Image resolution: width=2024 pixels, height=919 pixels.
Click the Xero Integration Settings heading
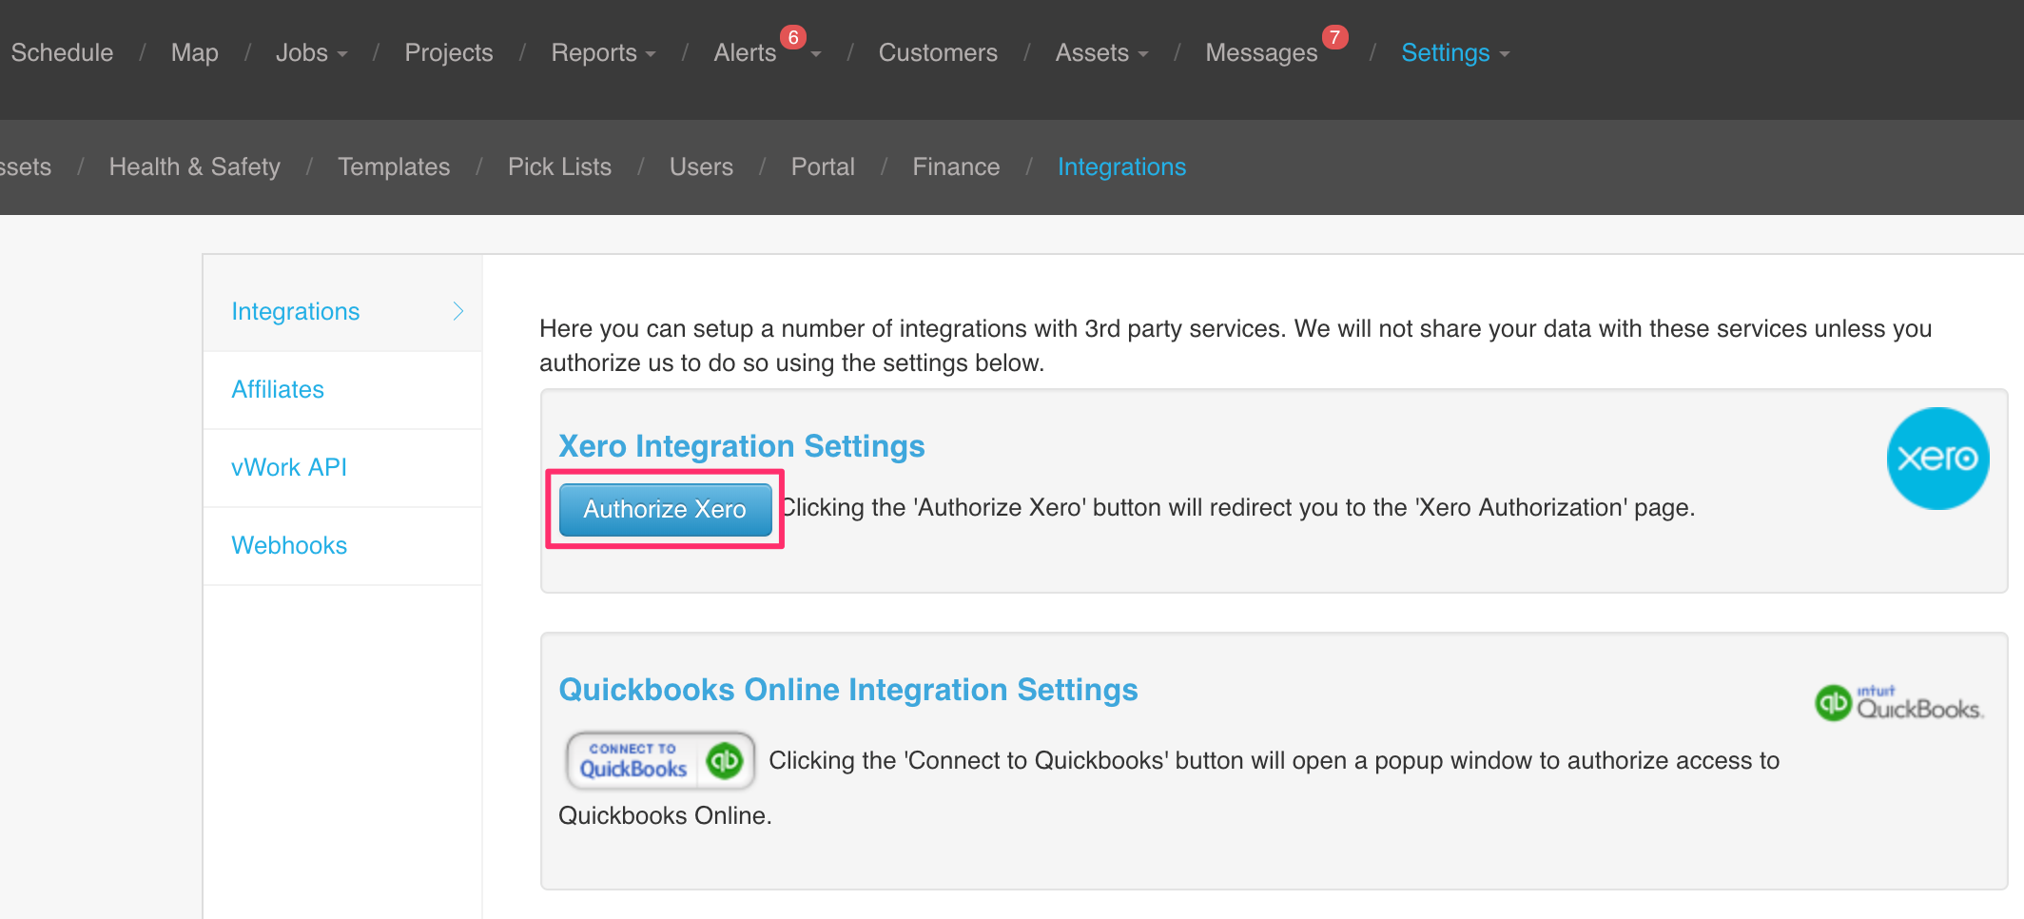pyautogui.click(x=742, y=446)
